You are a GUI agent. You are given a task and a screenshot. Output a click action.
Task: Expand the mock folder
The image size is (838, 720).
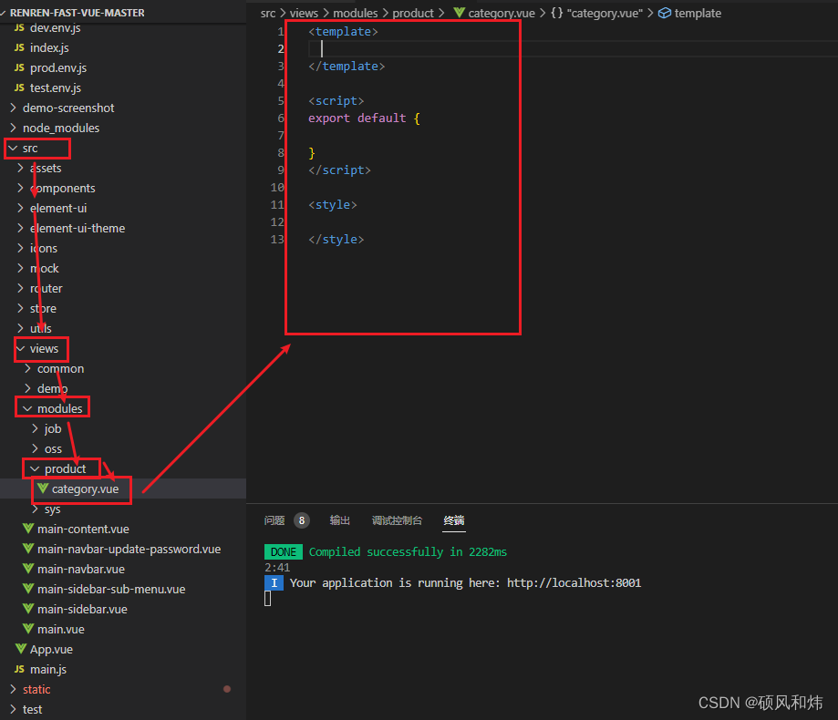pyautogui.click(x=21, y=268)
